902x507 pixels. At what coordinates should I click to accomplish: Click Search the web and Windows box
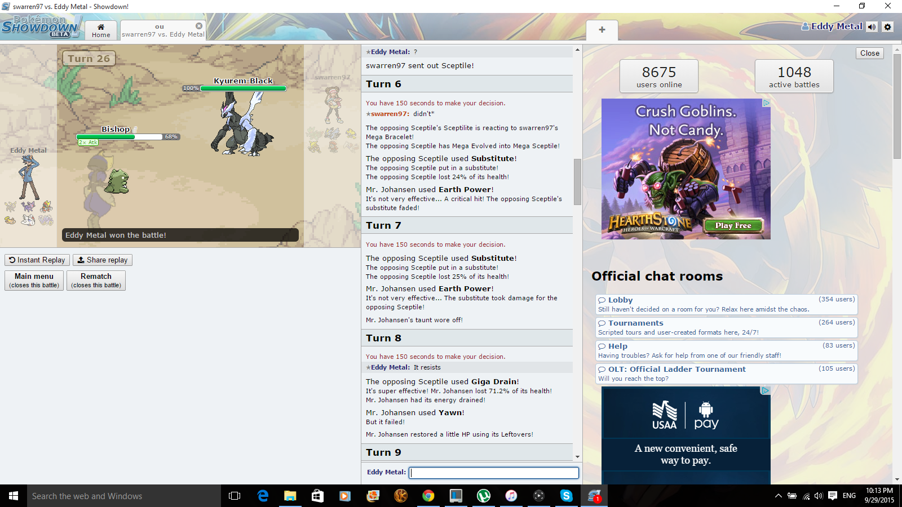pos(124,496)
